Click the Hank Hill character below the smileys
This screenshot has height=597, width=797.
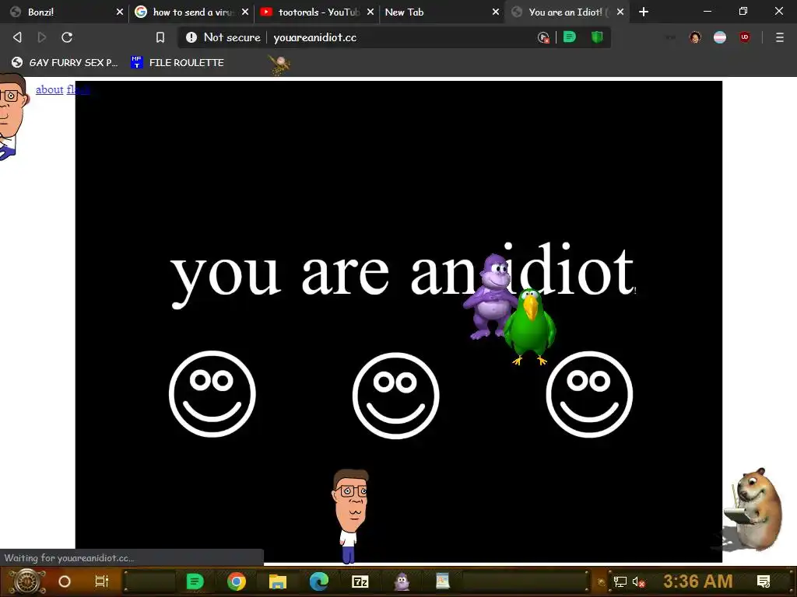[x=350, y=516]
